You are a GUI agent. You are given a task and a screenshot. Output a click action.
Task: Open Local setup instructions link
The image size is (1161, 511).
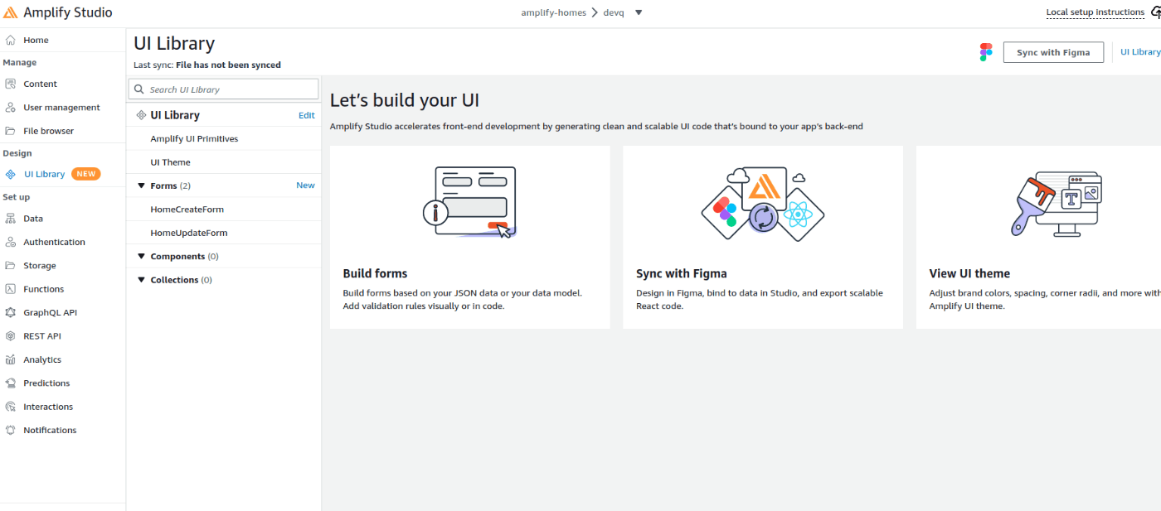tap(1095, 12)
